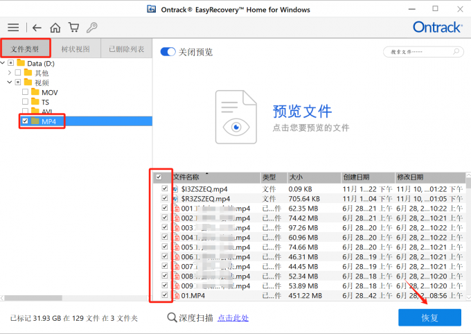Click the 搜索文件 search field
The width and height of the screenshot is (471, 334).
[423, 52]
